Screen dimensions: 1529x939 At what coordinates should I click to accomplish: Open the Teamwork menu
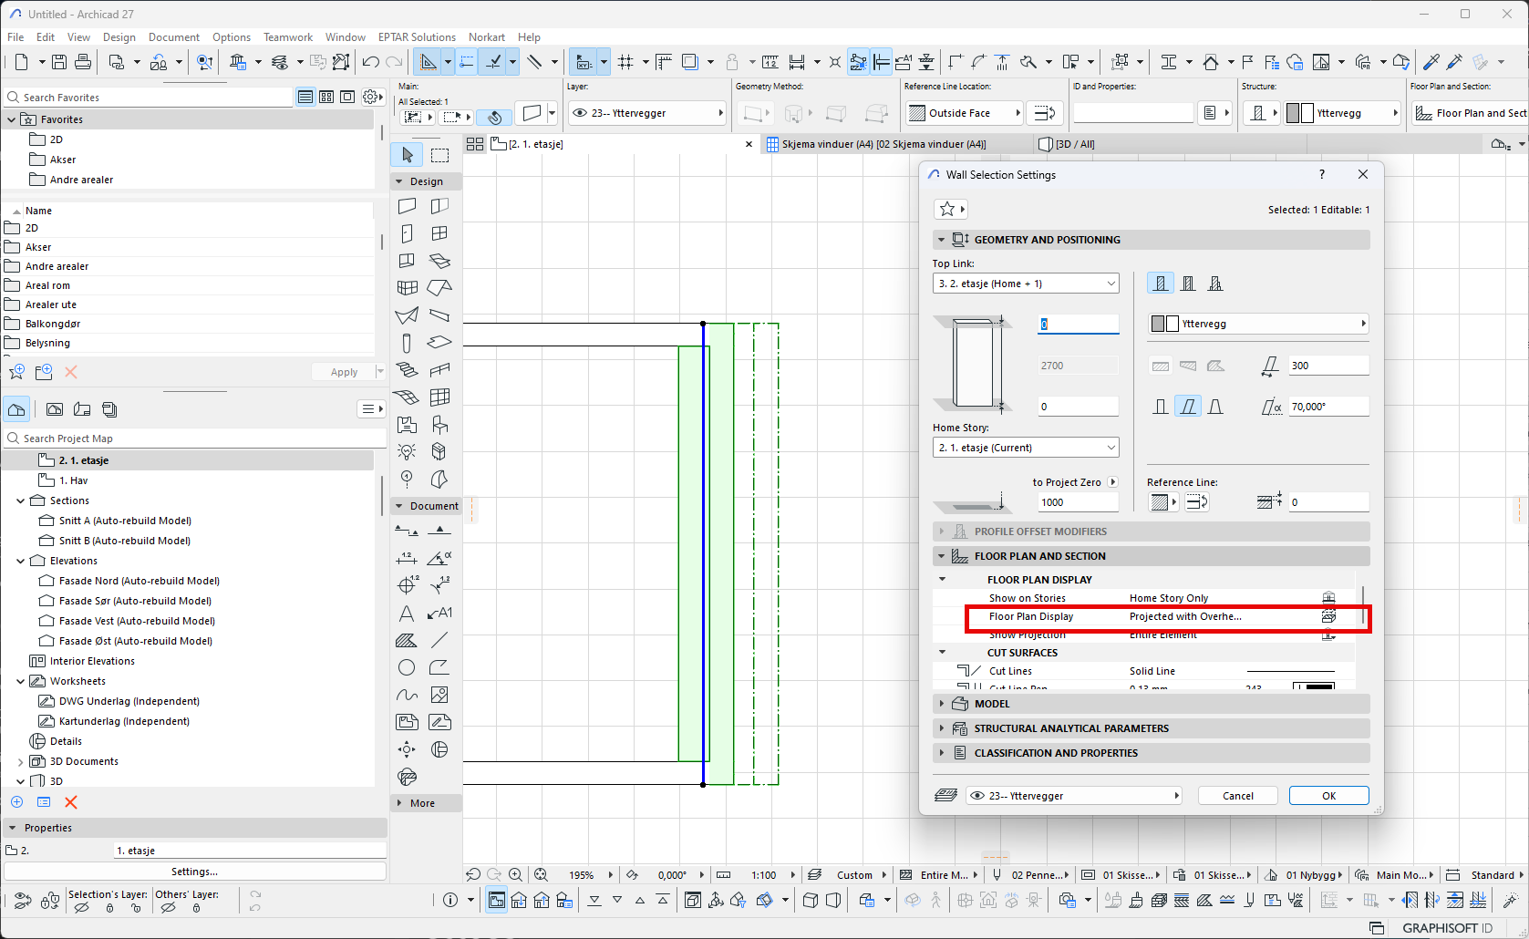287,37
